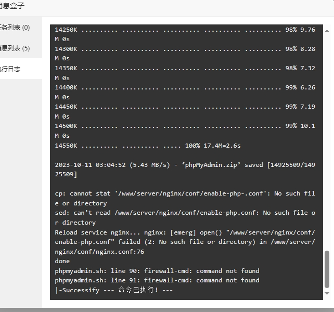Click the 'line 90: firewall-cmd' error line

pyautogui.click(x=157, y=271)
